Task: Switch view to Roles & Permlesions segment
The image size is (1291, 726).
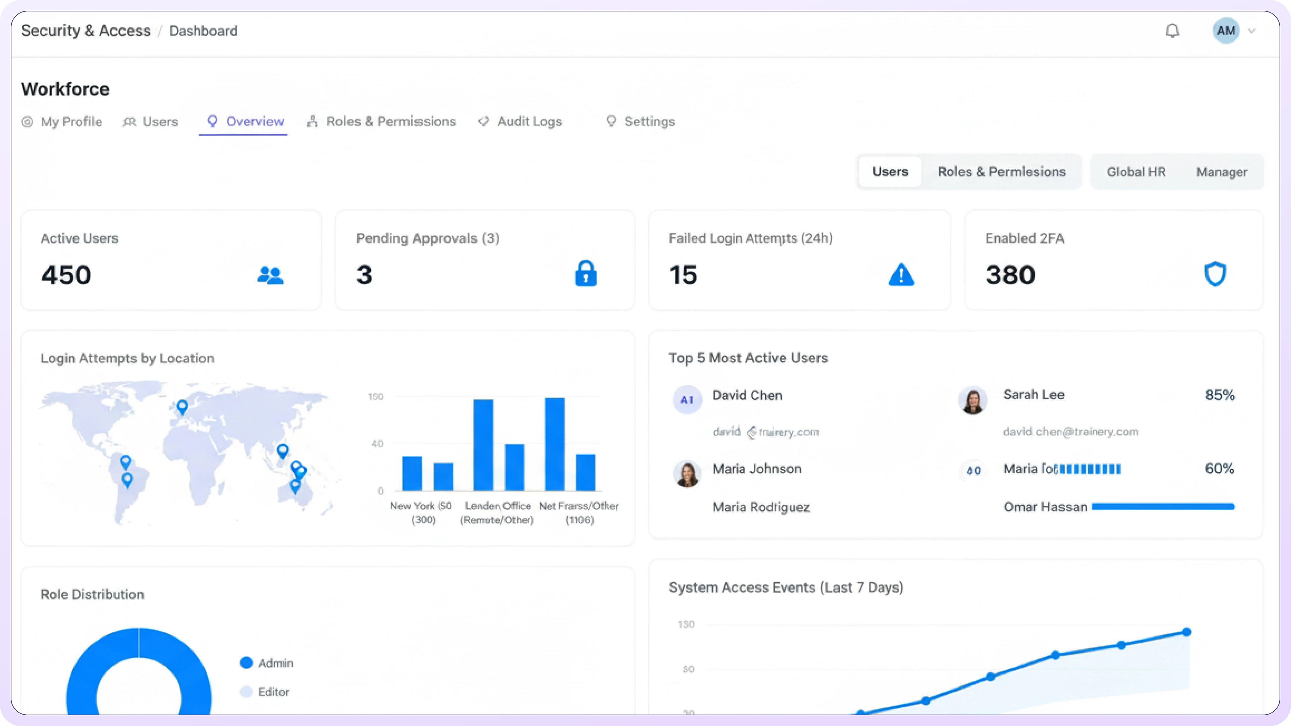Action: tap(1001, 172)
